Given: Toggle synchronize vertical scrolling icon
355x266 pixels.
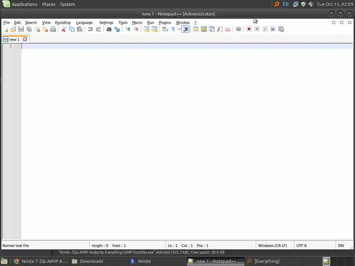Looking at the screenshot, I should coord(147,29).
